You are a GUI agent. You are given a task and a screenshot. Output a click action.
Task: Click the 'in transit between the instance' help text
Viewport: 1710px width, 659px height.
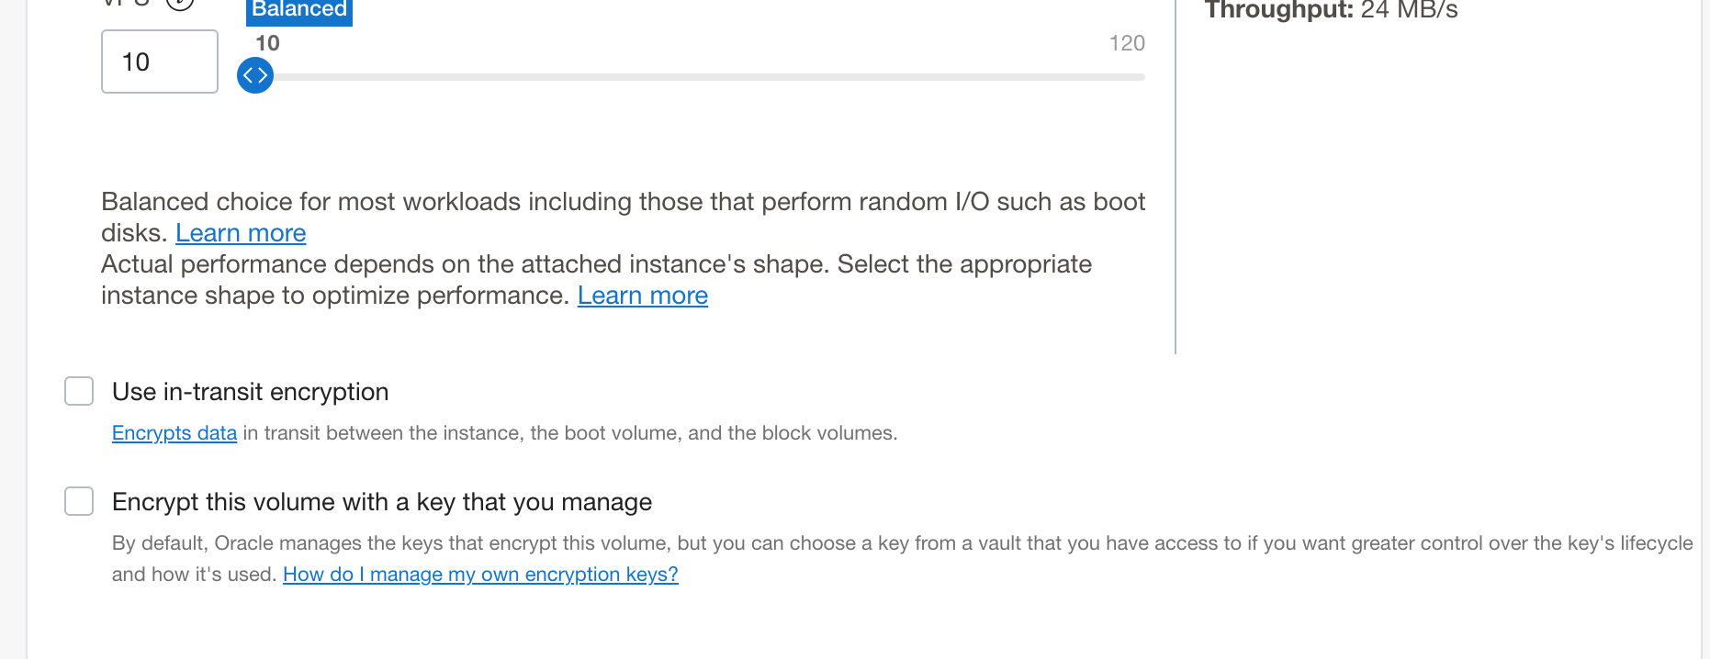[570, 433]
